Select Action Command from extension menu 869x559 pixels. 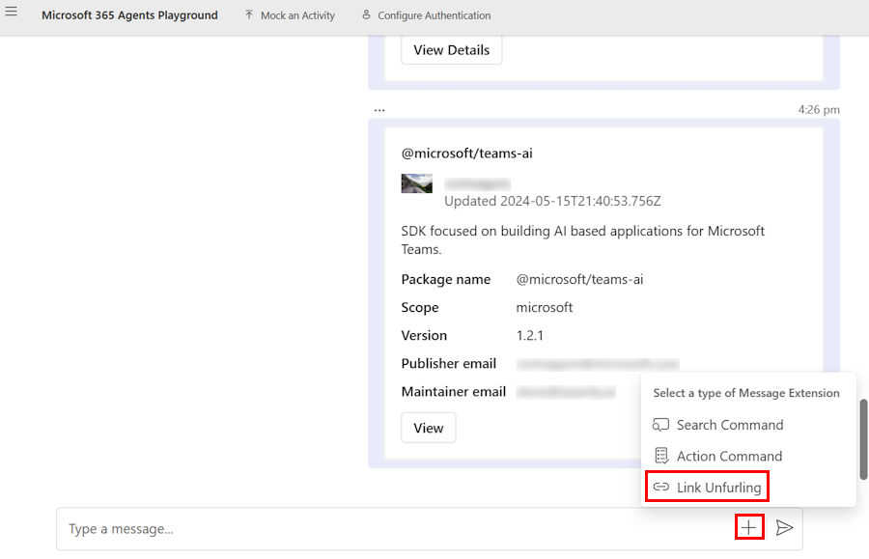point(717,456)
